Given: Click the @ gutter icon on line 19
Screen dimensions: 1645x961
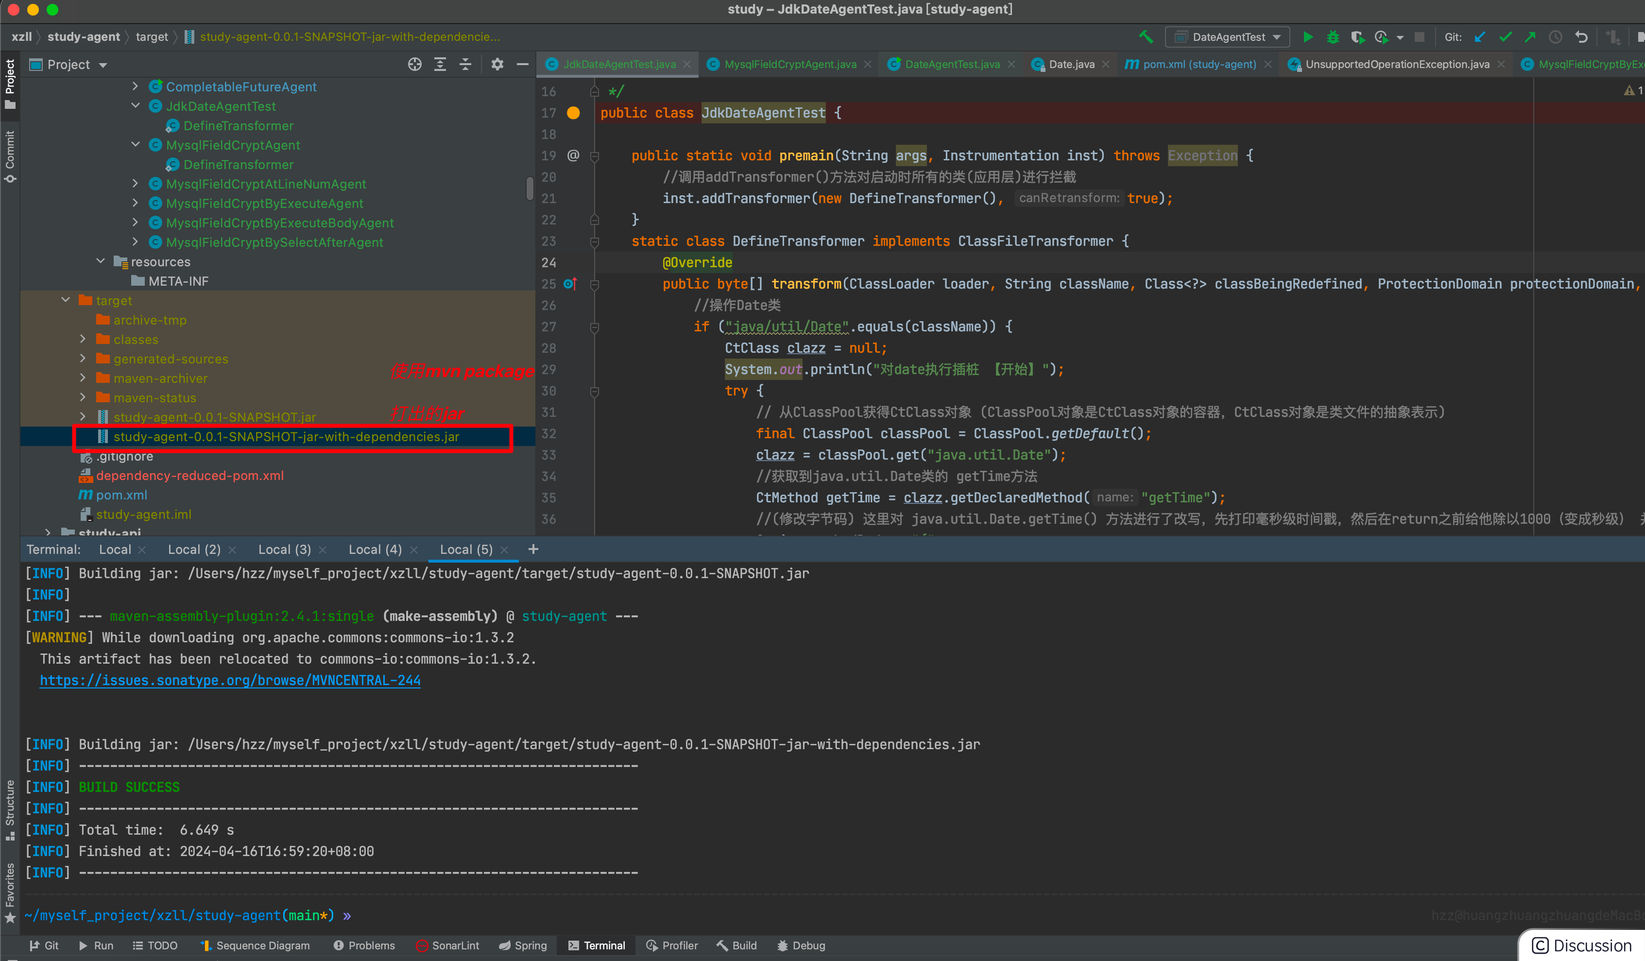Looking at the screenshot, I should coord(573,155).
